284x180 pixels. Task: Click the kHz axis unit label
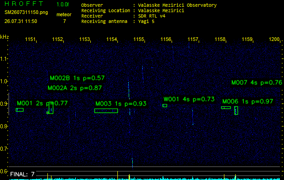[5, 37]
